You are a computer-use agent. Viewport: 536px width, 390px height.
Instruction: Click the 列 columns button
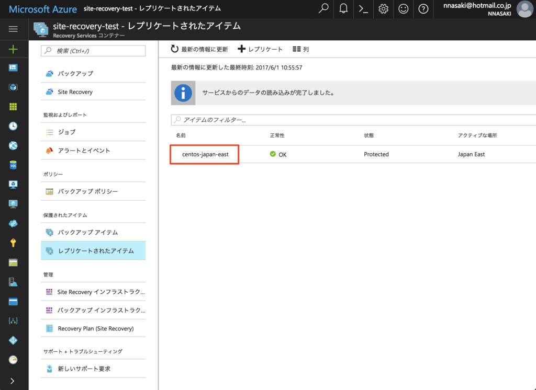(301, 49)
